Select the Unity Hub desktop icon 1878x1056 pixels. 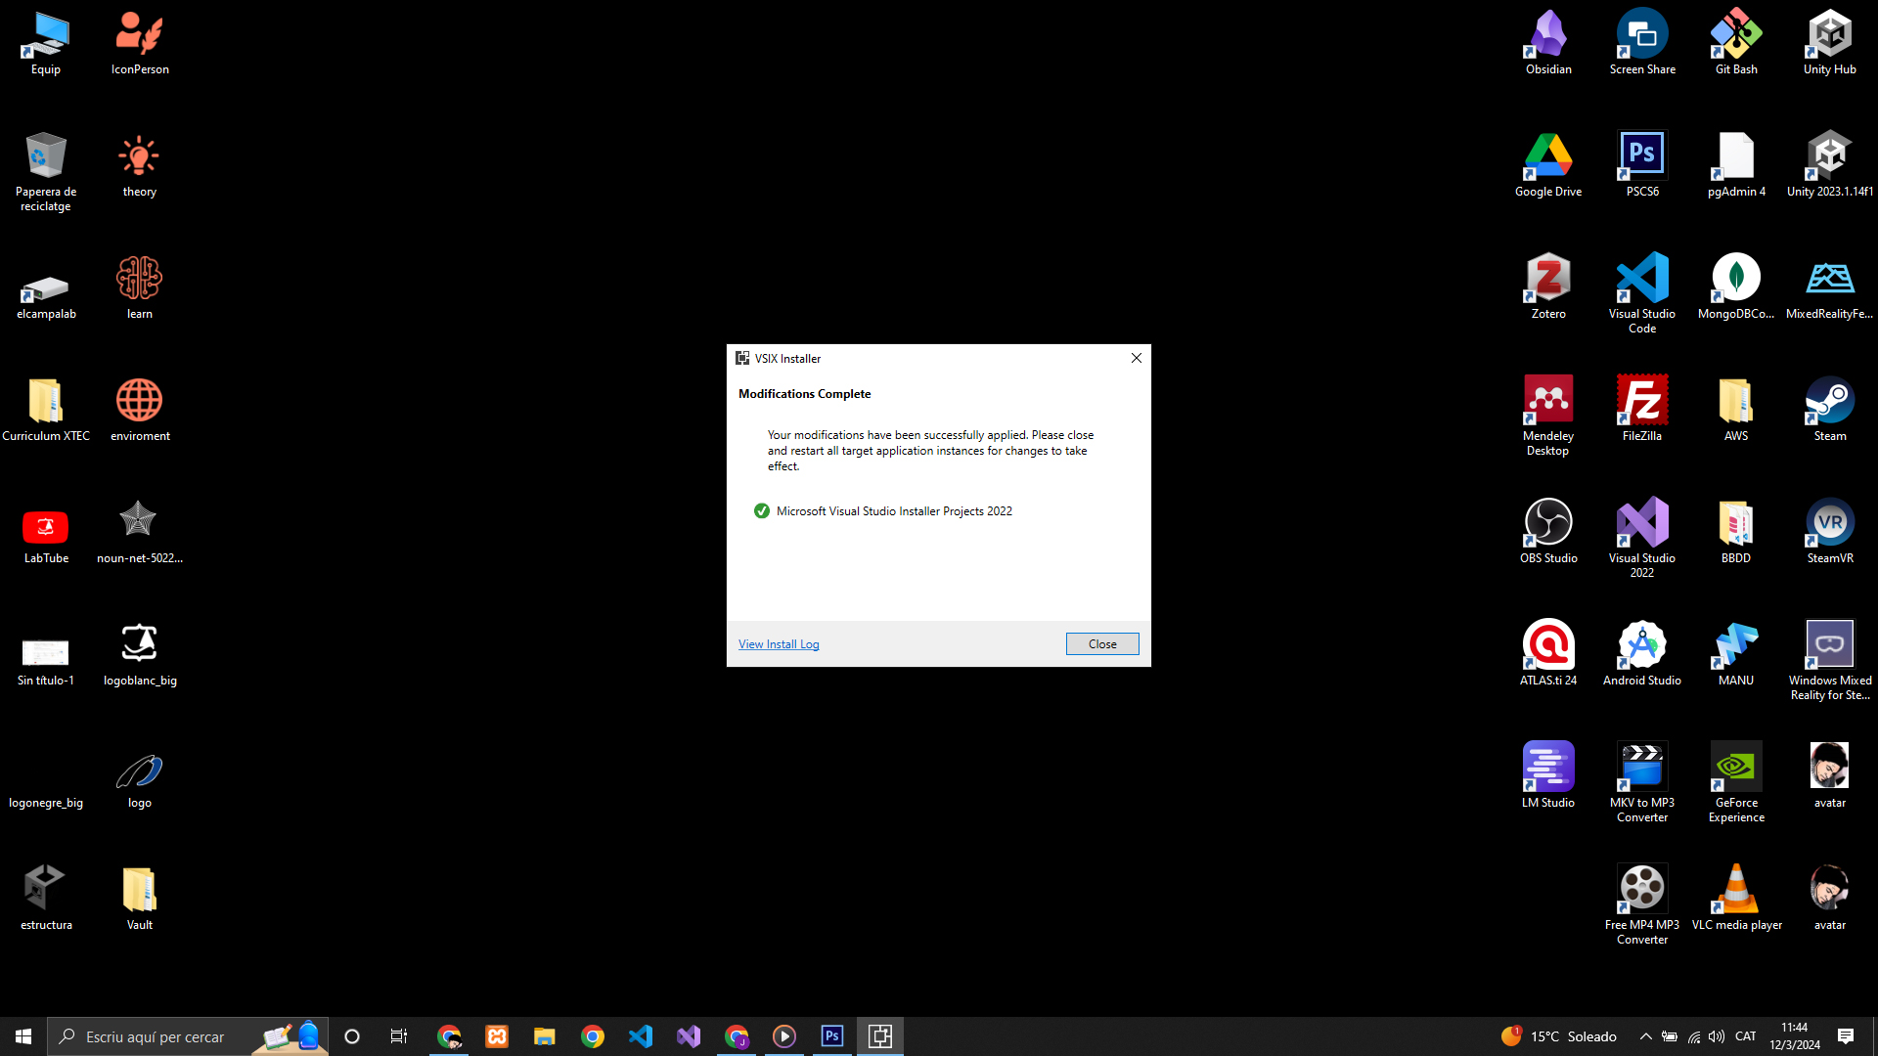(1829, 42)
